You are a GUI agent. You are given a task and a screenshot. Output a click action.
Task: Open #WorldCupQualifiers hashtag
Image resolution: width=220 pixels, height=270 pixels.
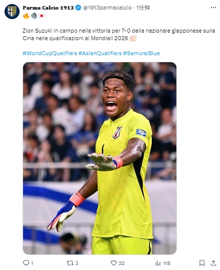click(50, 53)
